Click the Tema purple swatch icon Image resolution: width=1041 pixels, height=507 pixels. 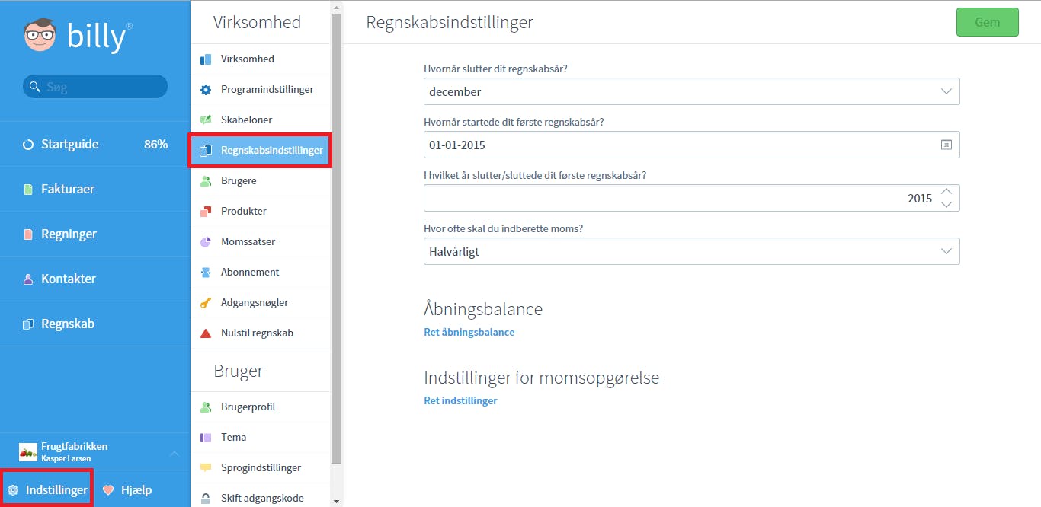coord(205,438)
